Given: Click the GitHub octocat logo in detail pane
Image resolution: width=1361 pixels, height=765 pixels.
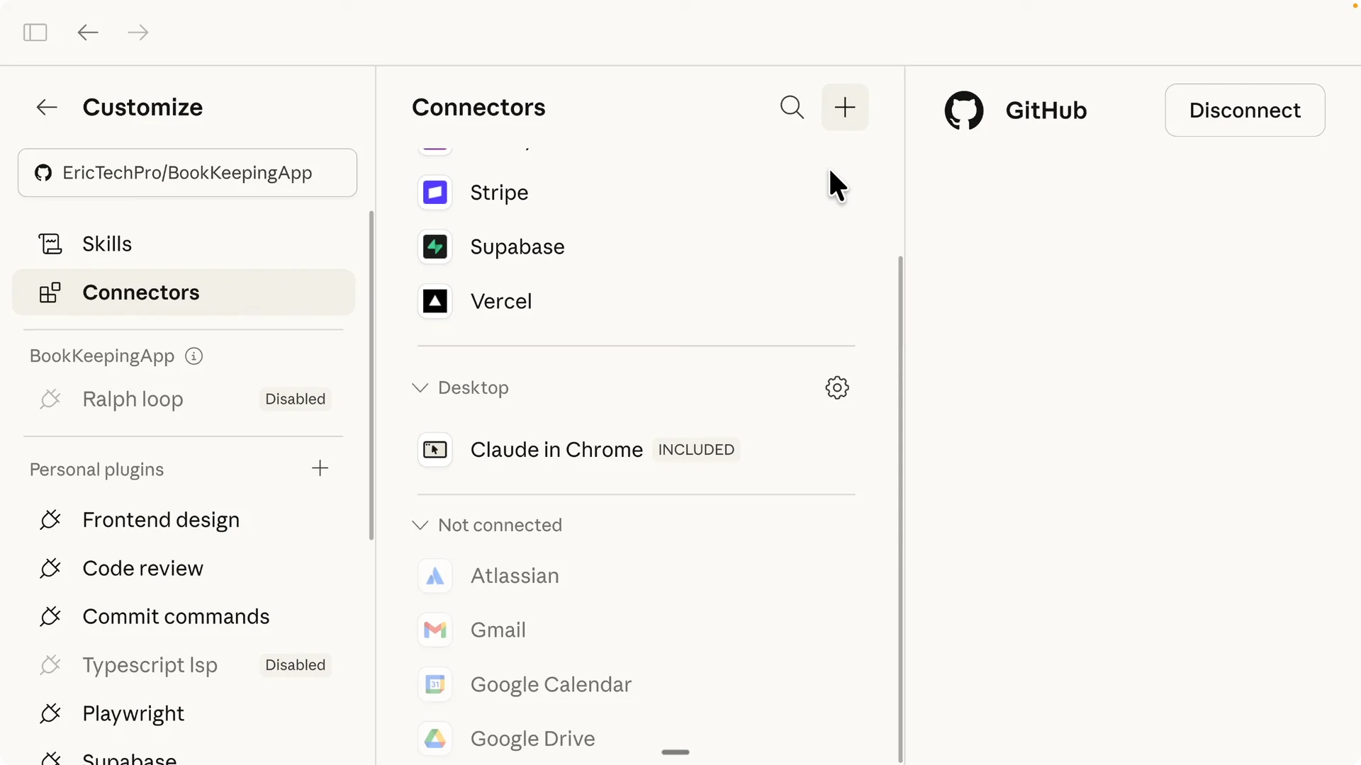Looking at the screenshot, I should click(963, 110).
